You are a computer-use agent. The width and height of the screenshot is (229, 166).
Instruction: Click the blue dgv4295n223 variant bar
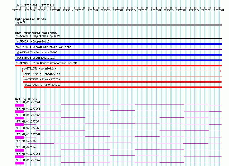click(x=118, y=55)
